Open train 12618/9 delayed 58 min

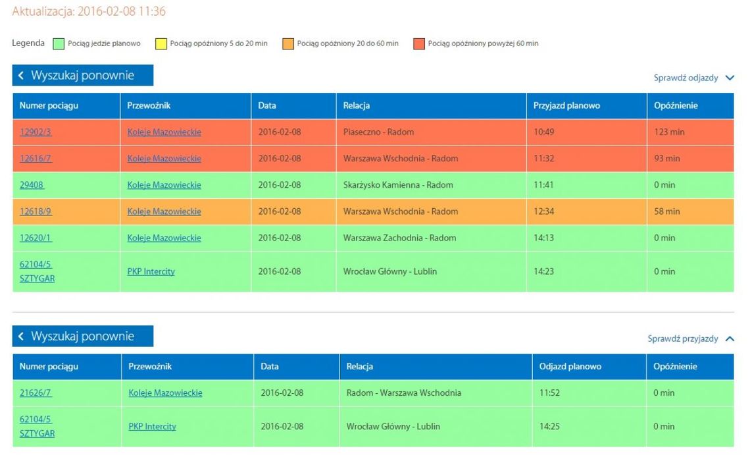click(x=36, y=211)
